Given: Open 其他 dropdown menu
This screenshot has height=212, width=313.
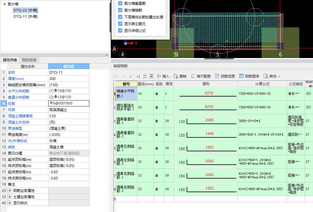Looking at the screenshot, I should 272,76.
